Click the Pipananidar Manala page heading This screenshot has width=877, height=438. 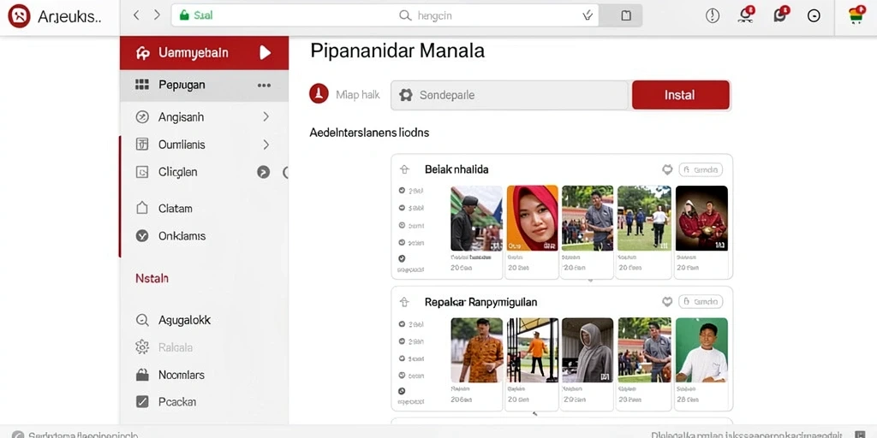click(397, 50)
